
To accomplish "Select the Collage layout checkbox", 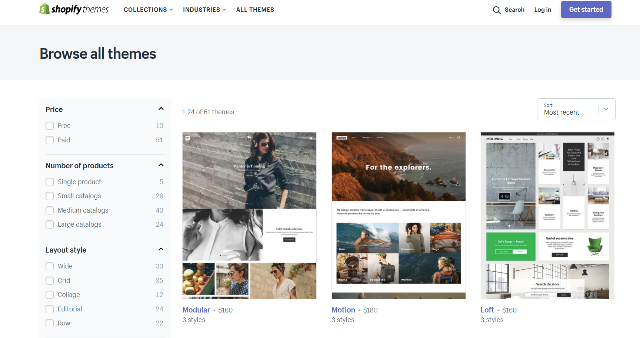I will click(50, 295).
